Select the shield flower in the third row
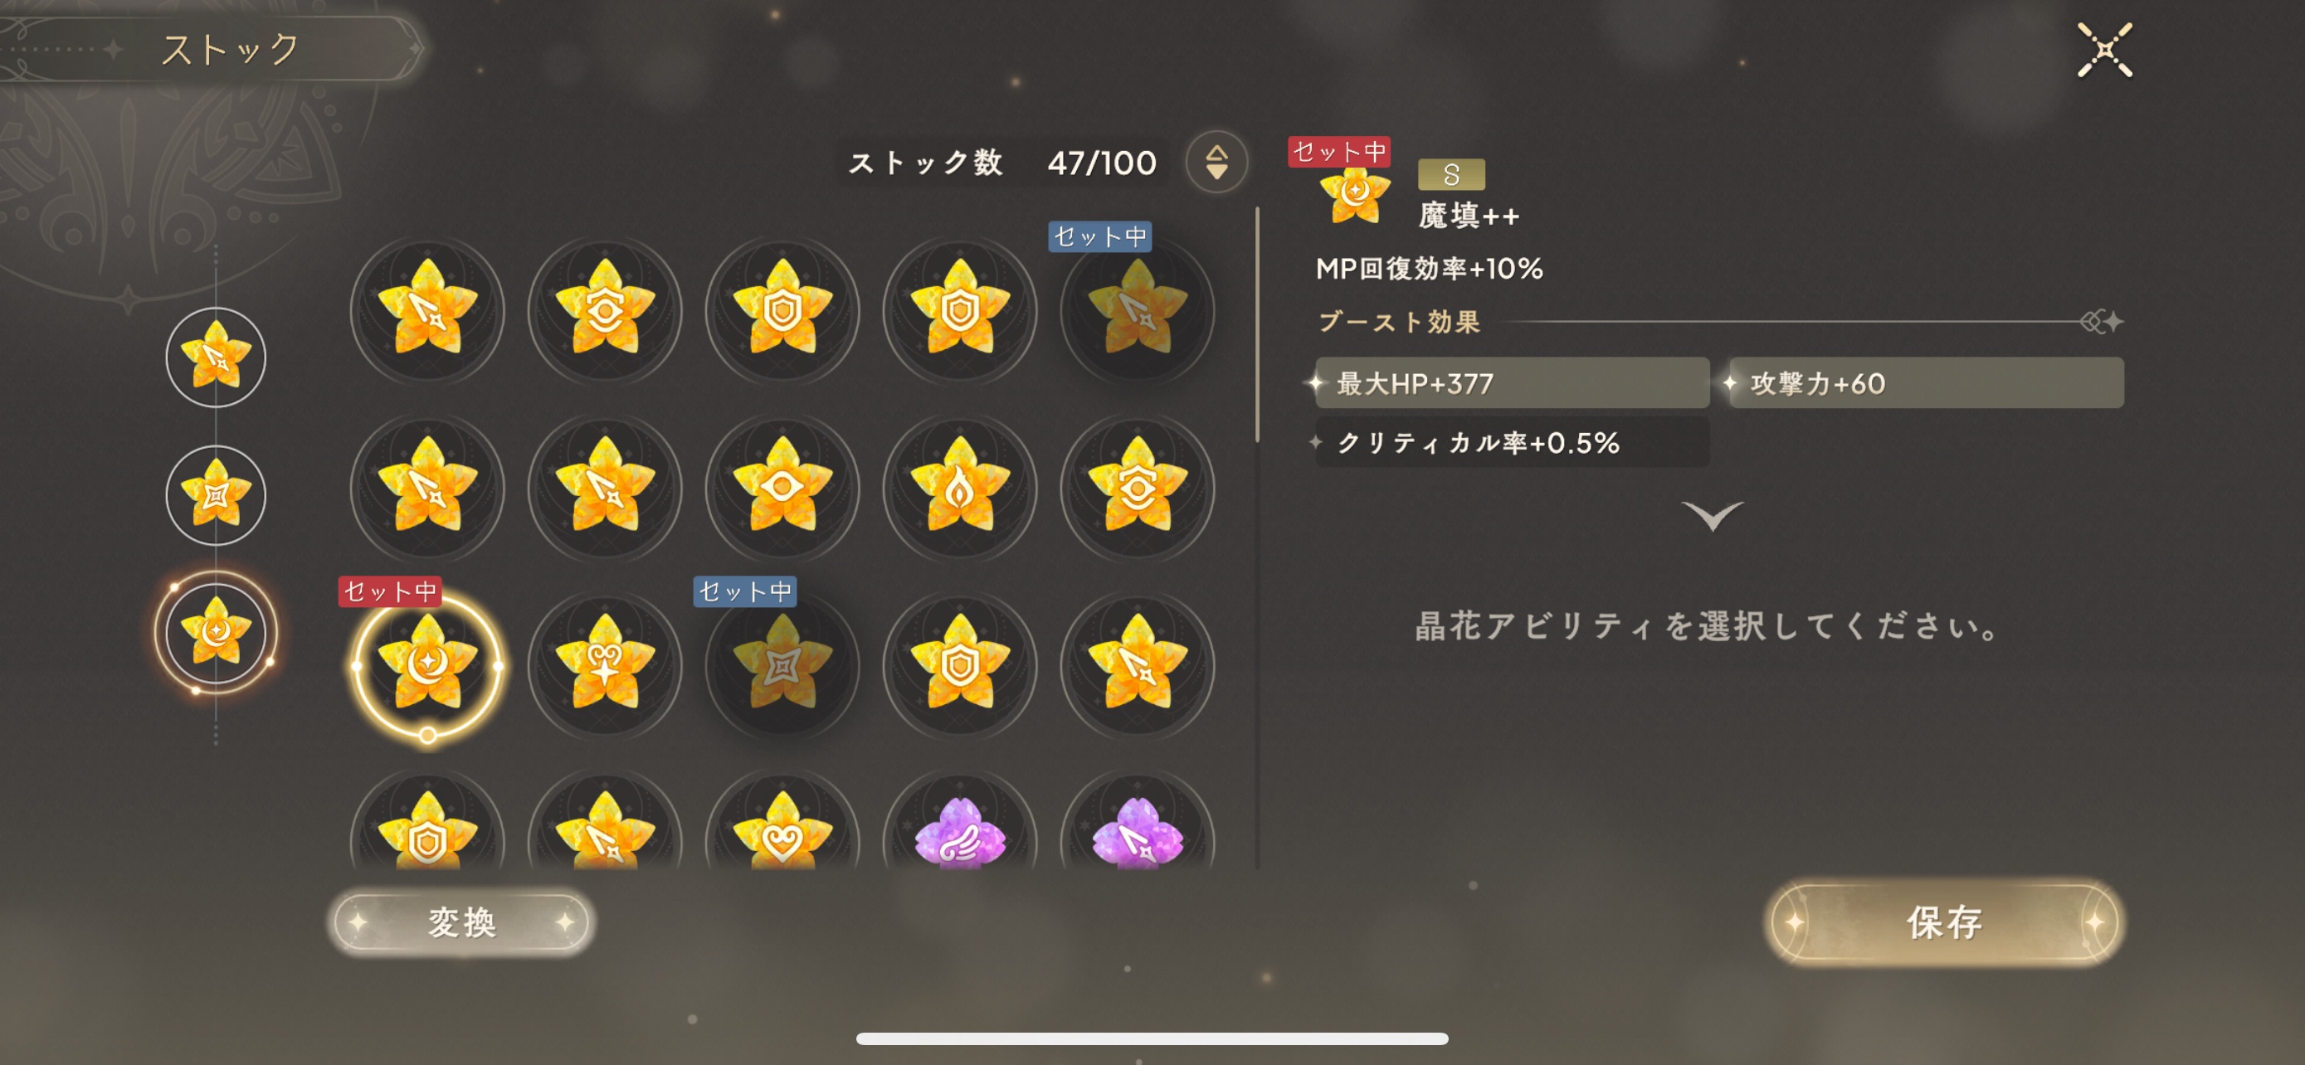This screenshot has width=2305, height=1065. coord(959,664)
